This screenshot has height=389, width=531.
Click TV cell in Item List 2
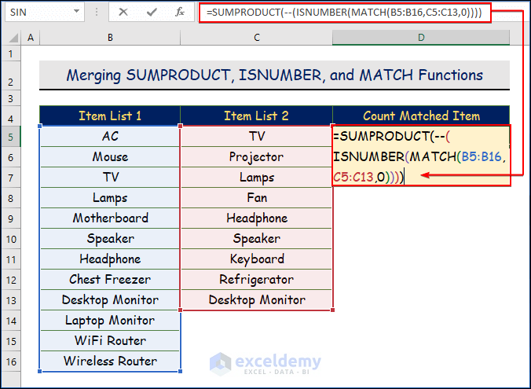coord(256,136)
